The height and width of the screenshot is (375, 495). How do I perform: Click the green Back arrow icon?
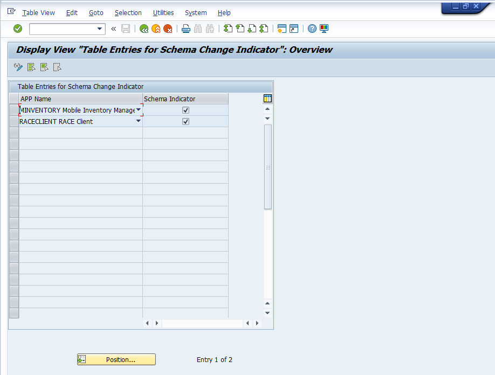coord(144,29)
